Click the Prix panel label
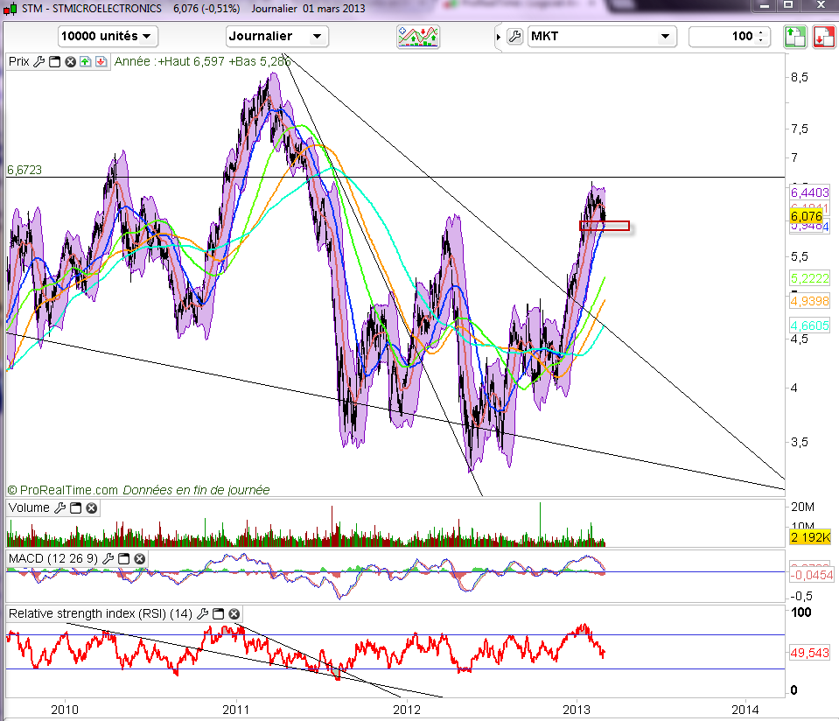 coord(18,61)
